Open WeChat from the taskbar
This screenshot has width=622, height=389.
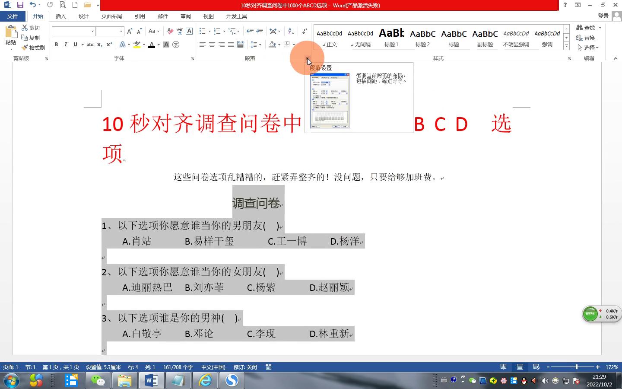[98, 380]
